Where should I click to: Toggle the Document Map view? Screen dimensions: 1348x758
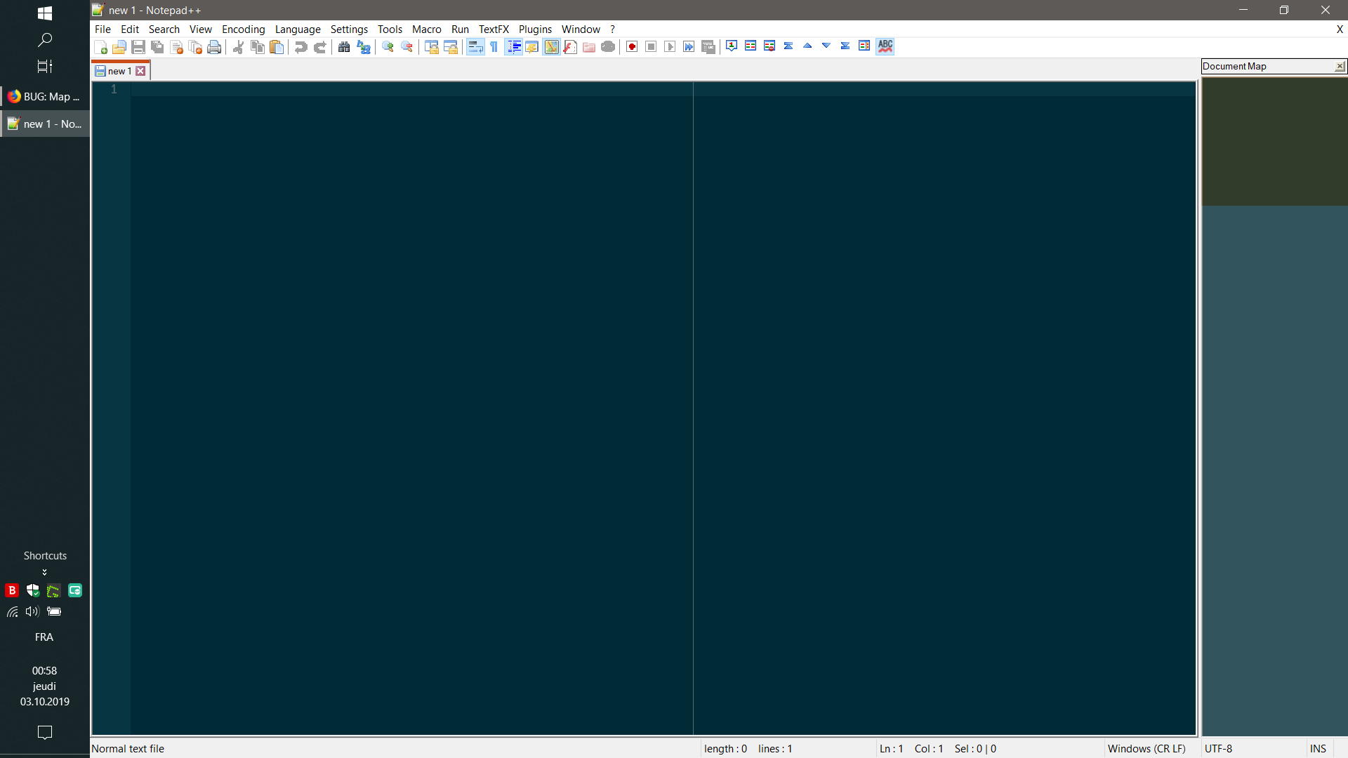[551, 46]
